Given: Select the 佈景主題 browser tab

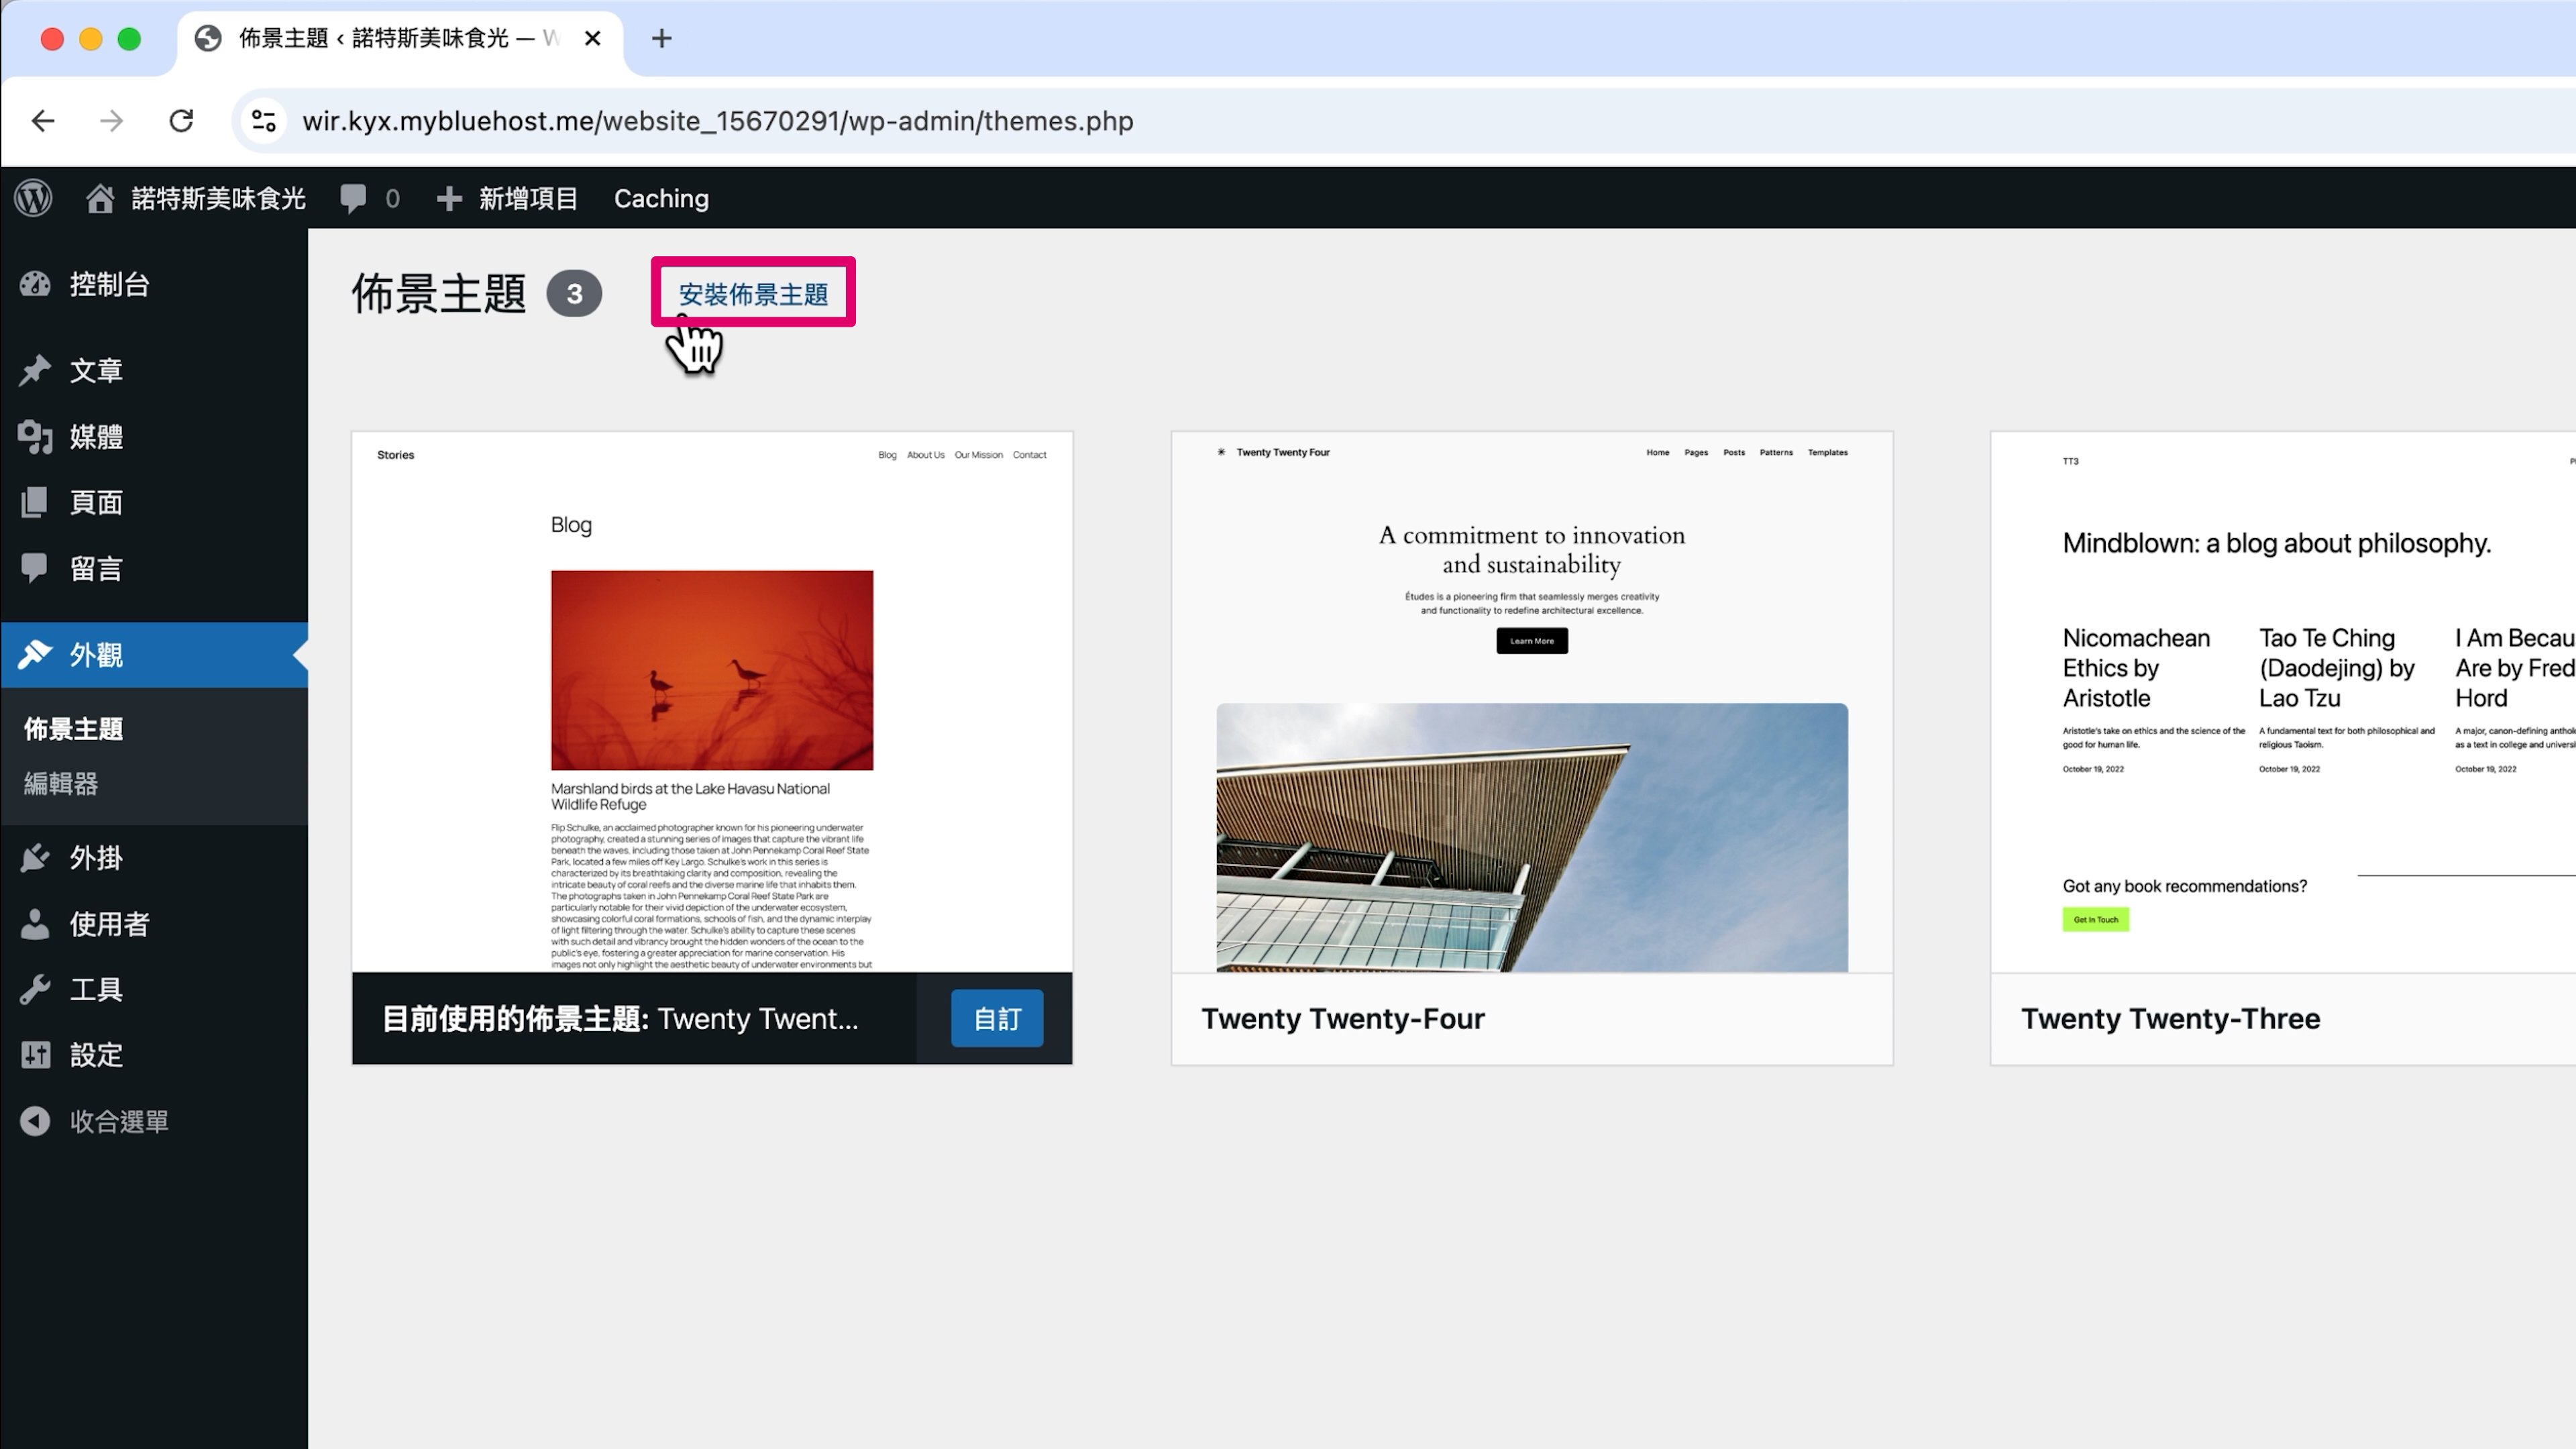Looking at the screenshot, I should (400, 39).
